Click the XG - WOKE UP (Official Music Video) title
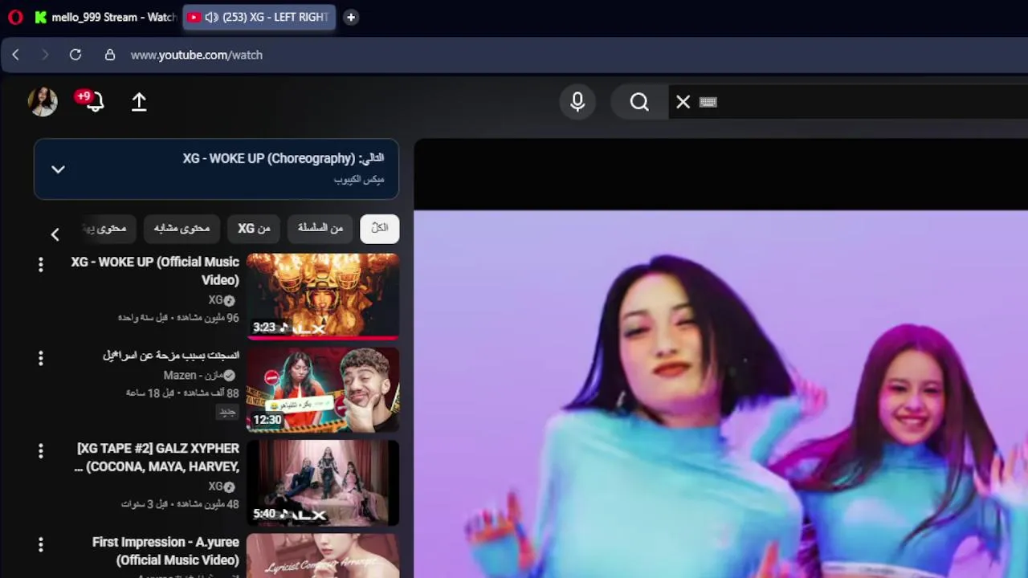The height and width of the screenshot is (578, 1028). (155, 271)
